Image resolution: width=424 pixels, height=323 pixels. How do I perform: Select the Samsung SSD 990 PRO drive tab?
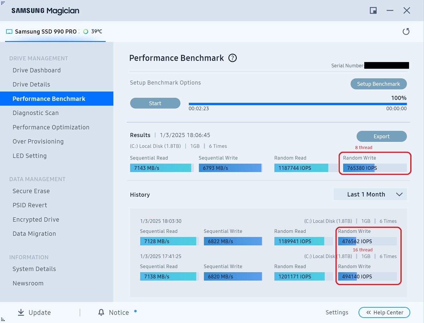(46, 32)
